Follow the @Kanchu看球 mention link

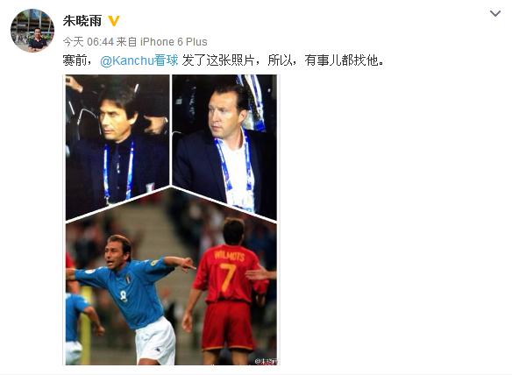139,60
